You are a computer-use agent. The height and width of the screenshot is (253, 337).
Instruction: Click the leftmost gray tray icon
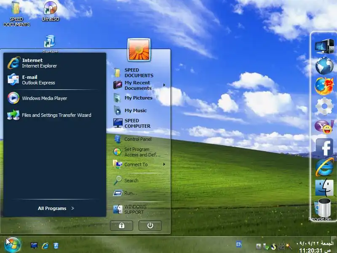259,247
